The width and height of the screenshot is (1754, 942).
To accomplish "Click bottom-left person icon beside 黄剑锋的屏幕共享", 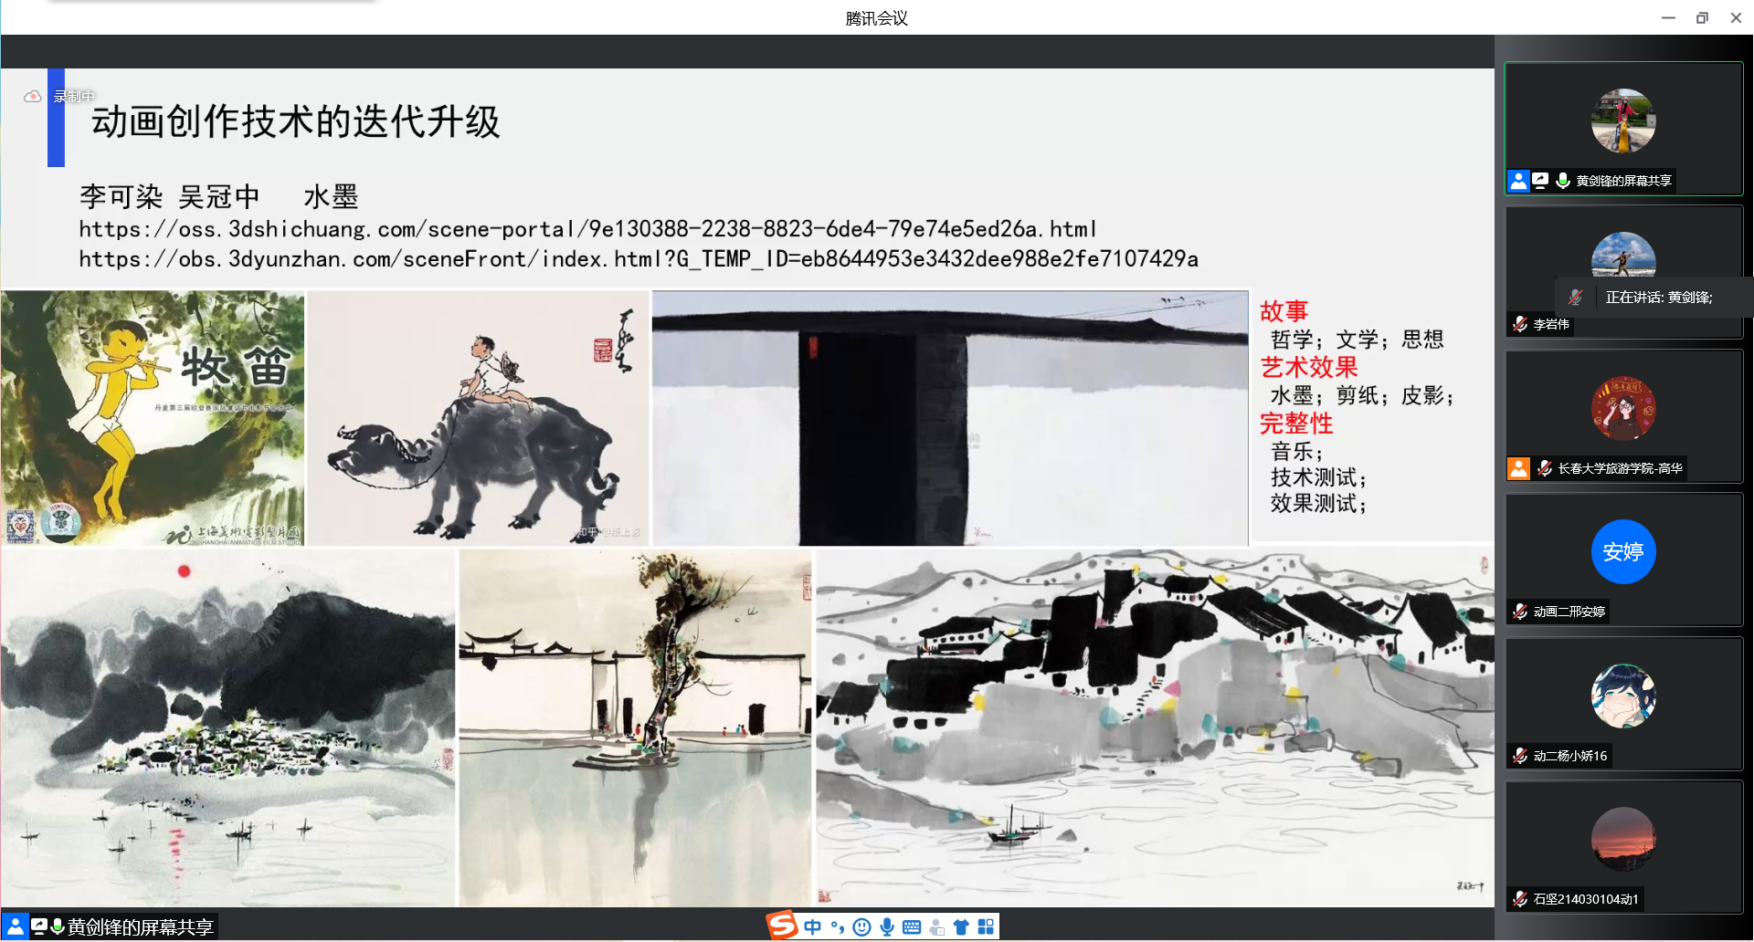I will (16, 926).
